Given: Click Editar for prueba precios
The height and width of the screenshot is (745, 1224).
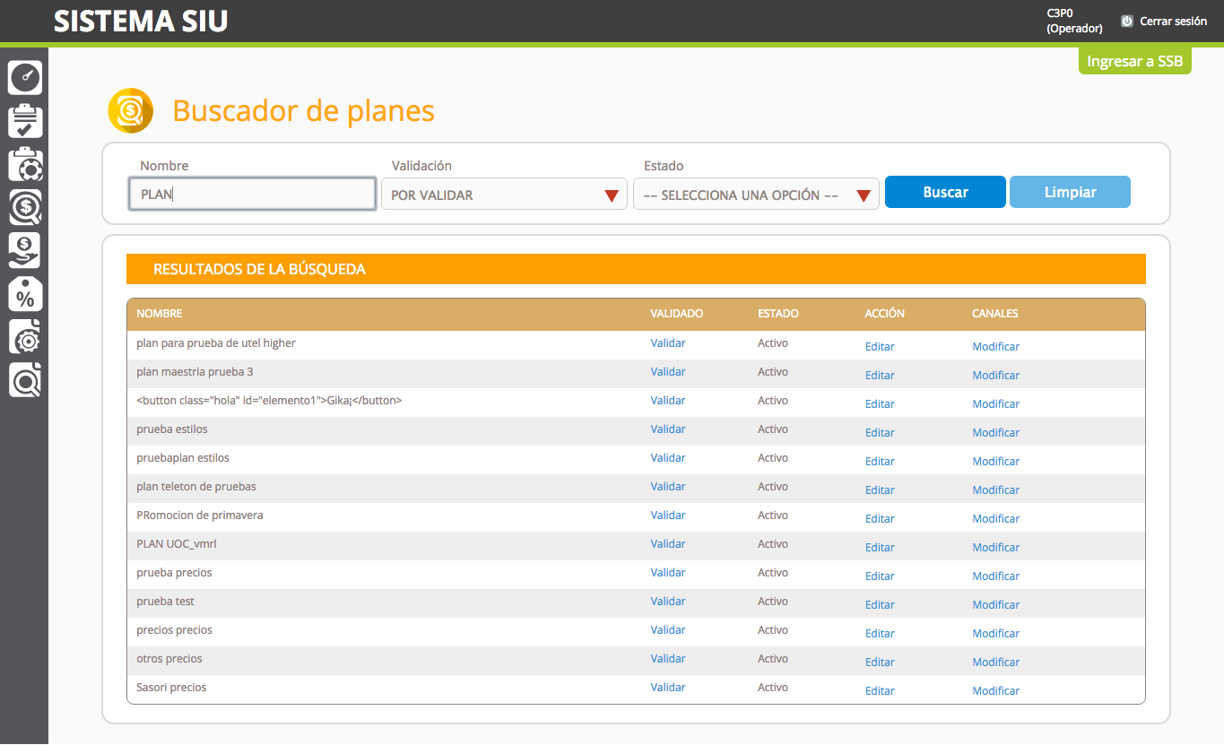Looking at the screenshot, I should click(x=880, y=576).
